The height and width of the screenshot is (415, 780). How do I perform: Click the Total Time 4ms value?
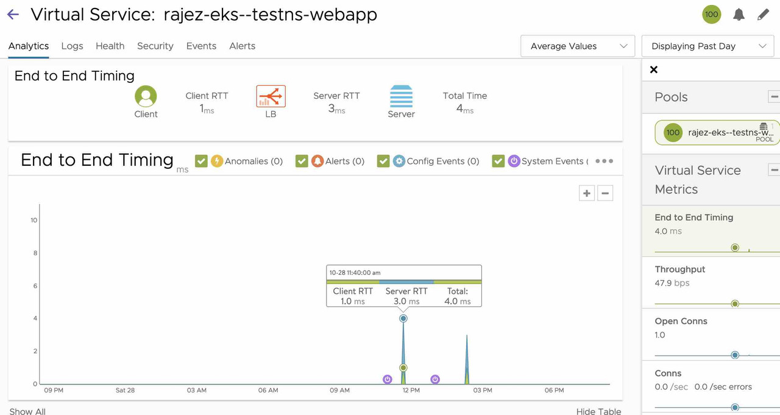465,109
